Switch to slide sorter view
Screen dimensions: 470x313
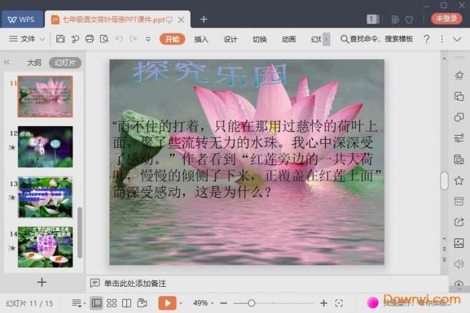[112, 303]
